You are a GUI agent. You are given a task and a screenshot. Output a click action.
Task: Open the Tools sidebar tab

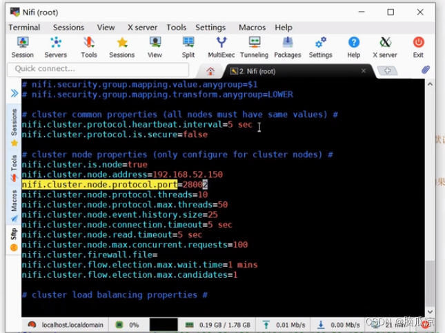pyautogui.click(x=14, y=168)
